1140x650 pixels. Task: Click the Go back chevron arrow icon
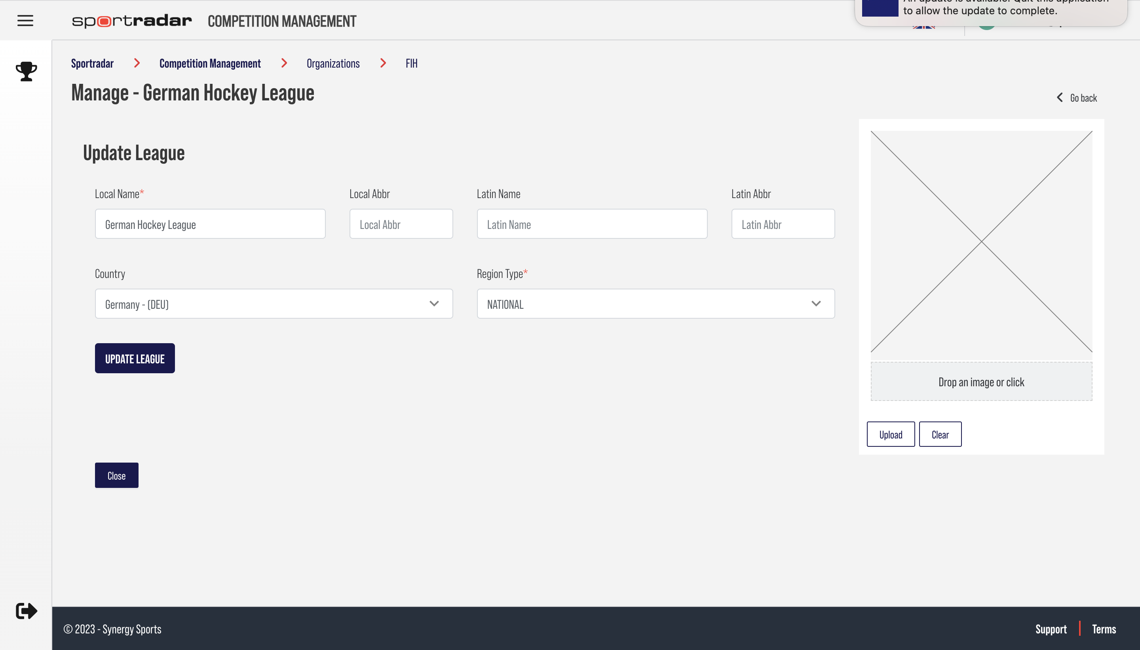pyautogui.click(x=1060, y=97)
